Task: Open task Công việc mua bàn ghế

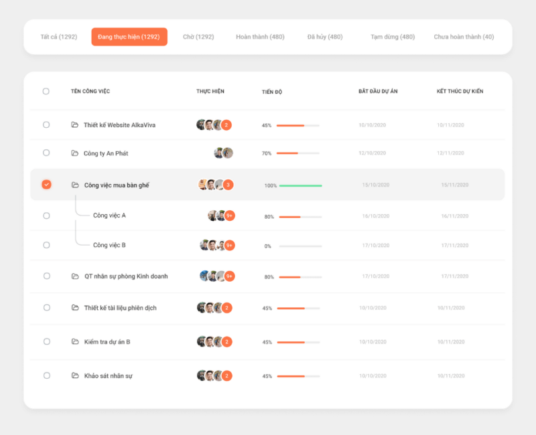Action: click(x=117, y=185)
